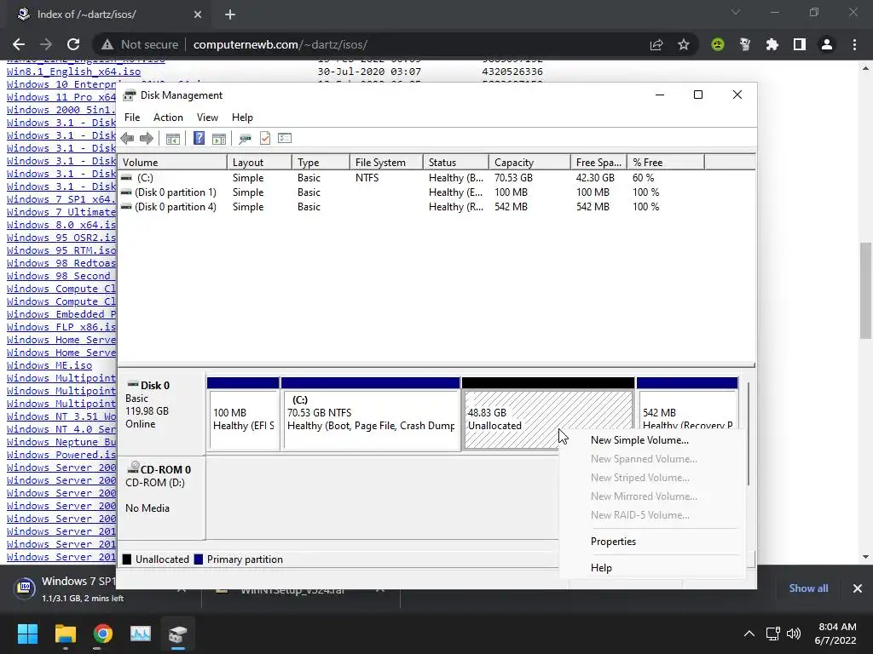Screen dimensions: 873x654
Task: Open the File menu in Disk Management
Action: (x=132, y=118)
